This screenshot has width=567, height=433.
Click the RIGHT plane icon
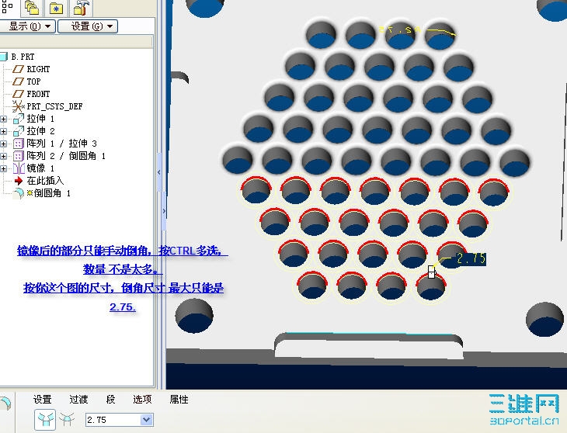(18, 69)
